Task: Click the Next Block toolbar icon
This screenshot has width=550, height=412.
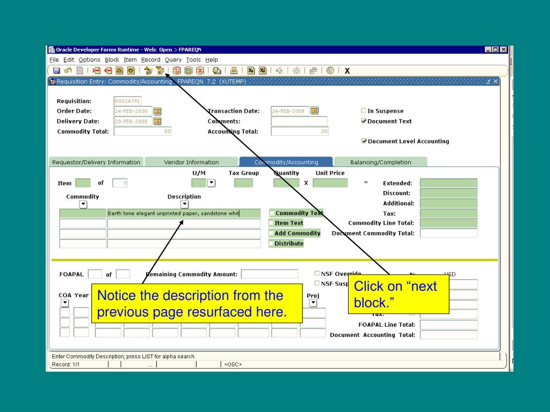Action: coord(160,70)
